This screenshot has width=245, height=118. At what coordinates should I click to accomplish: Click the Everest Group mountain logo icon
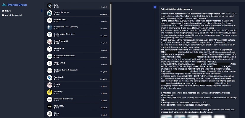pos(4,5)
